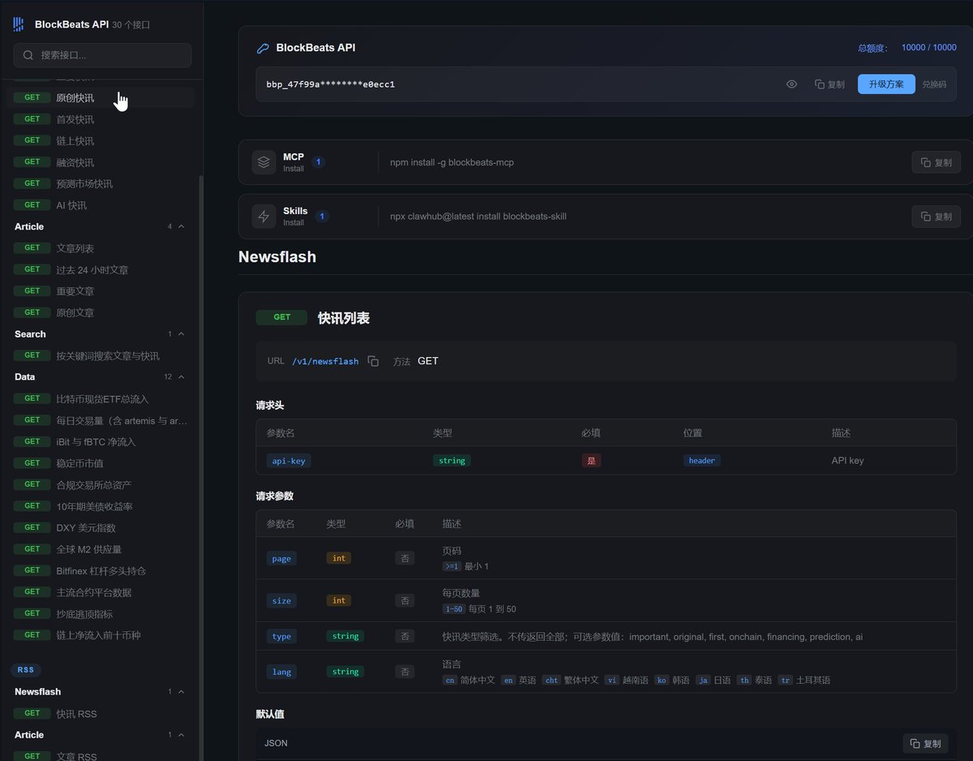Click the type parameter tag
Screen dimensions: 973x761
coord(281,636)
